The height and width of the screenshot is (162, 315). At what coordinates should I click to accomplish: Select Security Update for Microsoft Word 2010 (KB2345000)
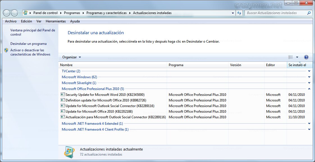tap(105, 95)
